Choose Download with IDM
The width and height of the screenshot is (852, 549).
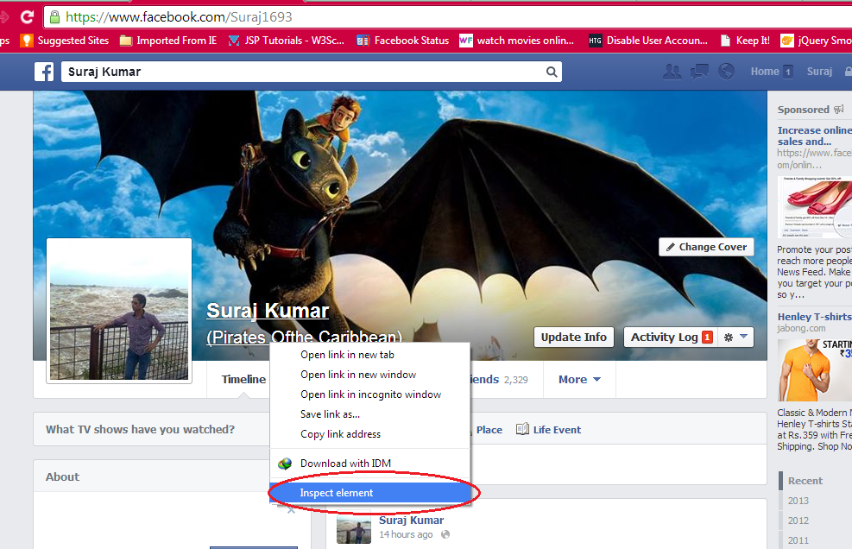click(370, 464)
